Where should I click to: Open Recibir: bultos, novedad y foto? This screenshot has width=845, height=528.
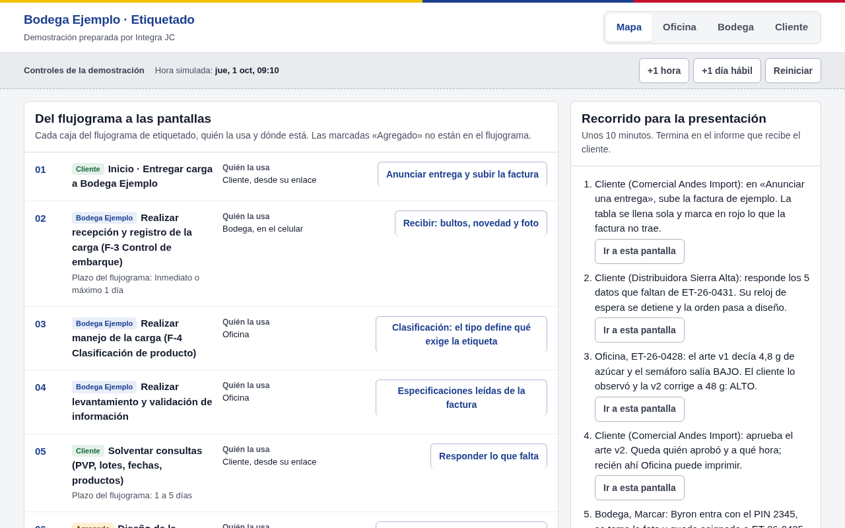point(471,223)
